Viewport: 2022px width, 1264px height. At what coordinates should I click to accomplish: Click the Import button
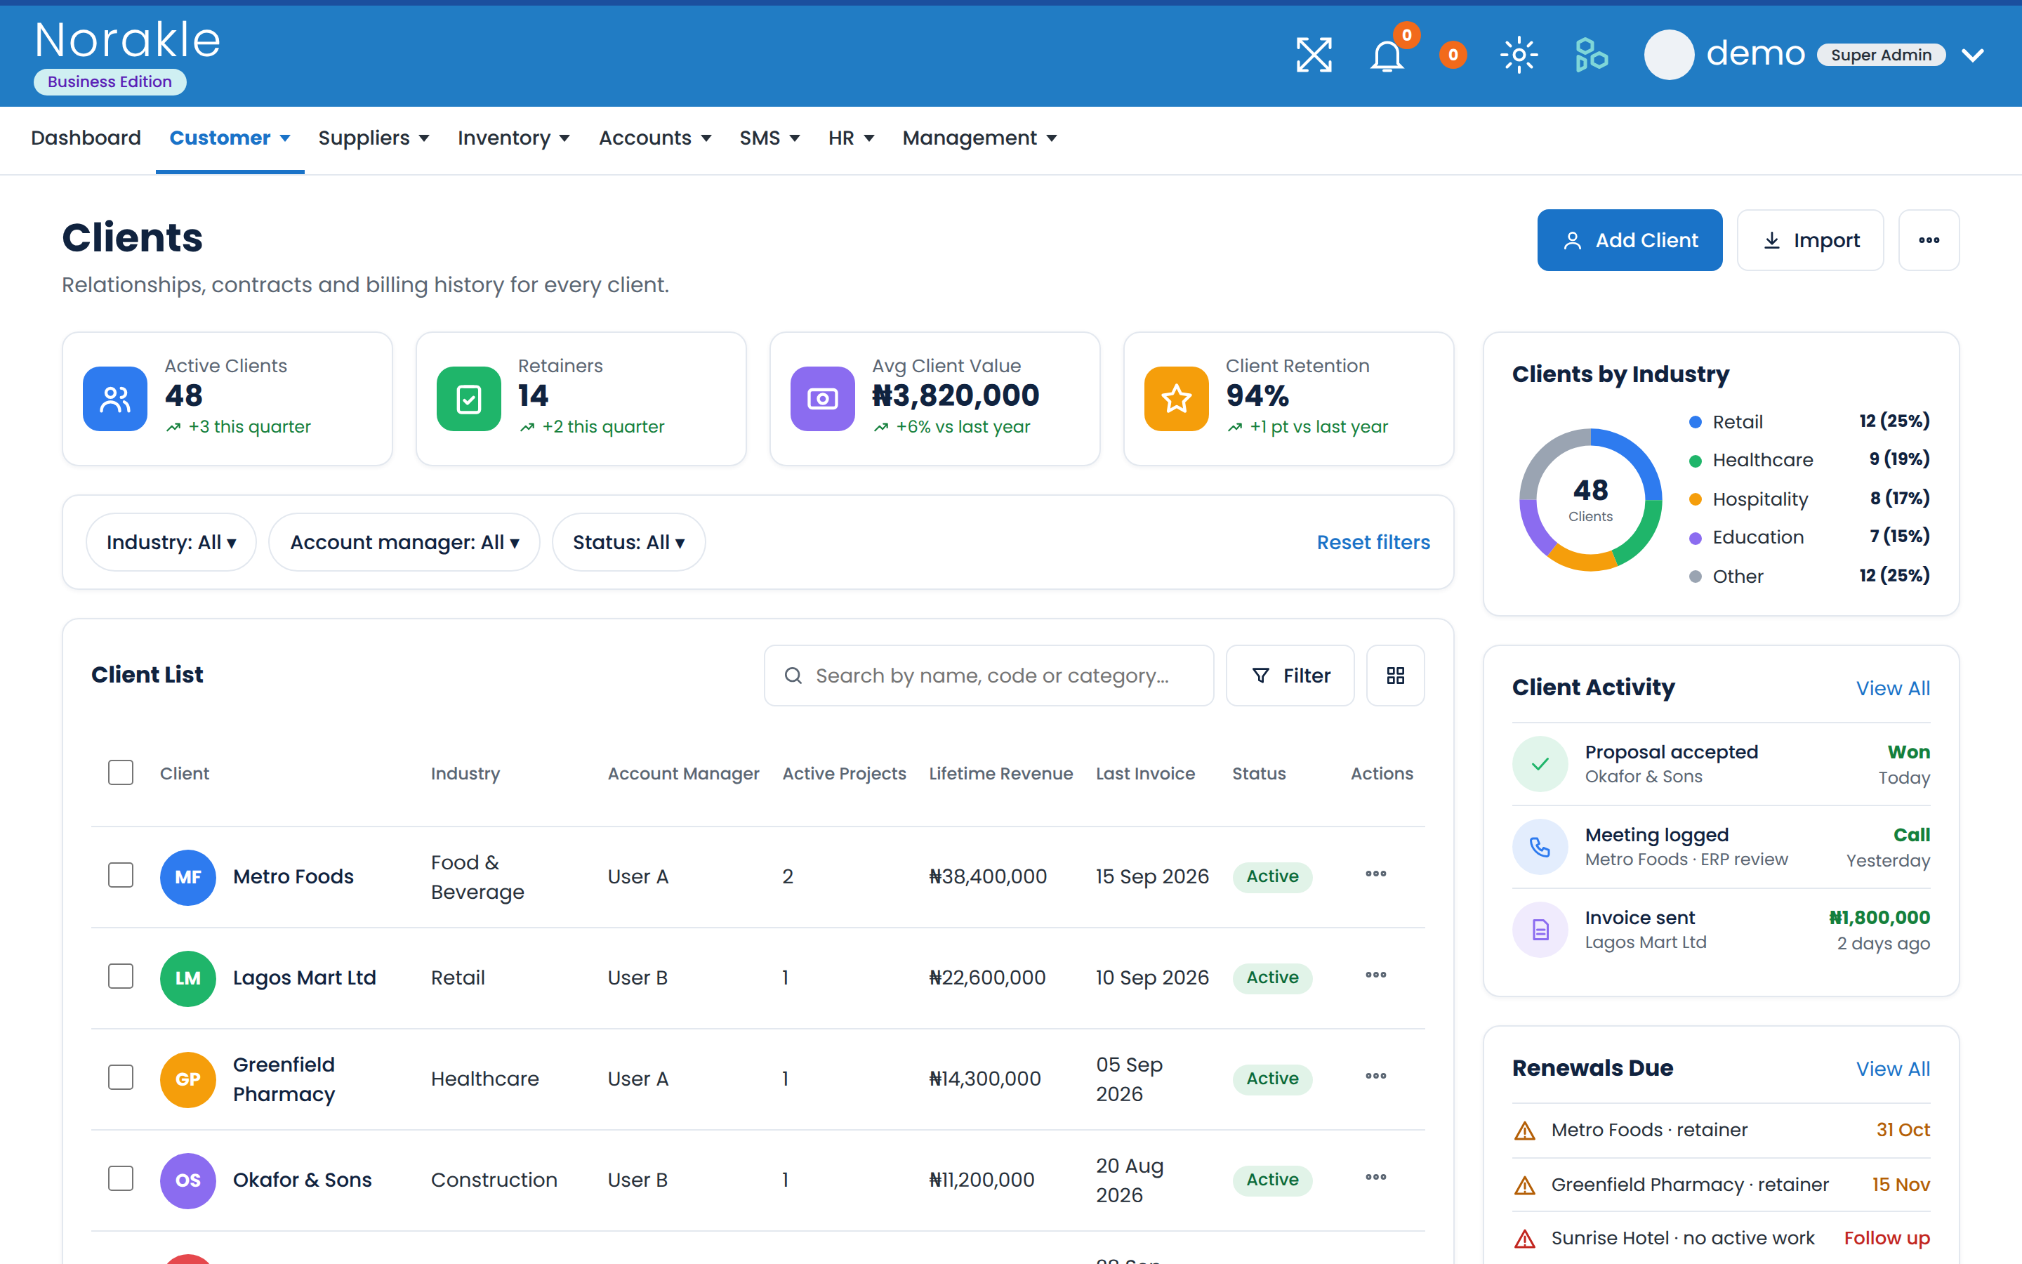tap(1810, 240)
